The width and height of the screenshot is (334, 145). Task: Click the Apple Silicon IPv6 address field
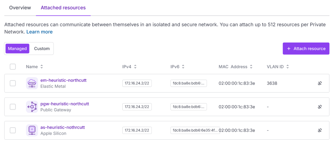195,130
